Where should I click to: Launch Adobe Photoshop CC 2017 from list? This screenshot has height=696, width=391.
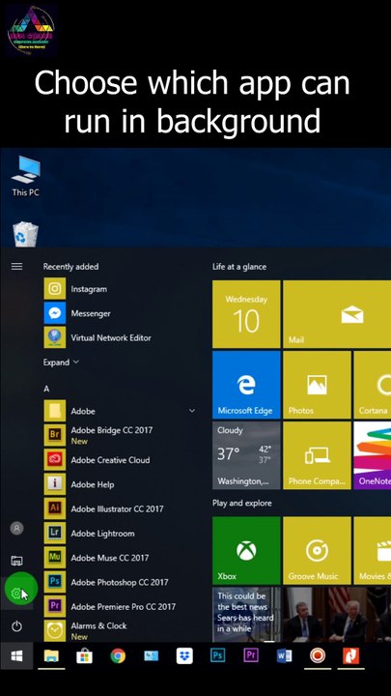[120, 582]
